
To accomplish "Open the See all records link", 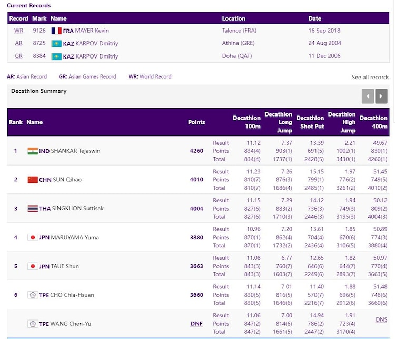I will [x=370, y=77].
